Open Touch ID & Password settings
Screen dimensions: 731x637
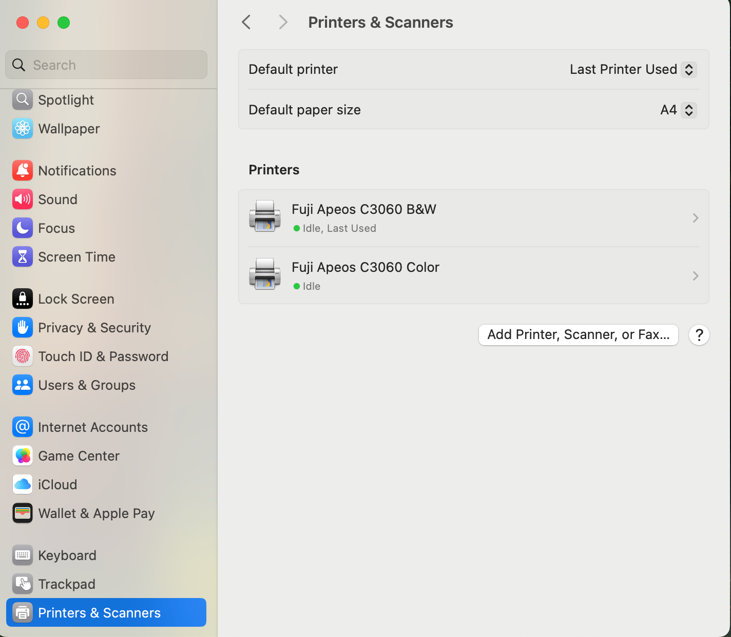coord(106,356)
